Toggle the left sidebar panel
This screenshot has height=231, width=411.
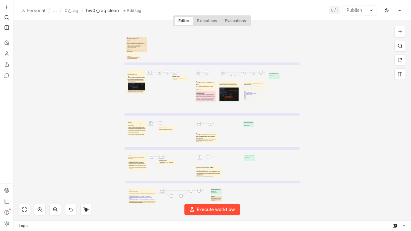[7, 28]
